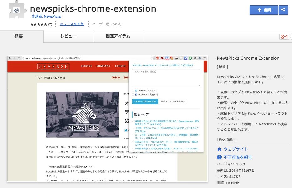Click the share icon button beside 無料
The image size is (292, 188).
click(283, 10)
